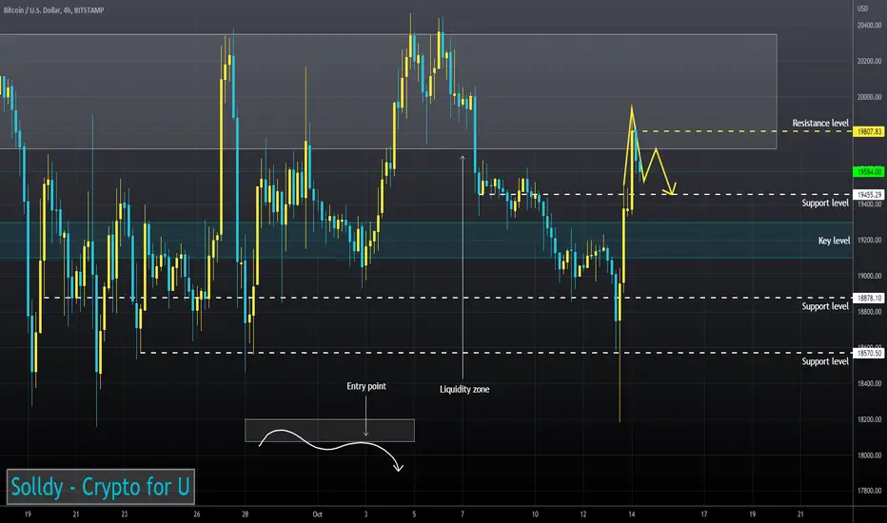887x523 pixels.
Task: Select the yellow 19807.83 price tag
Action: [x=869, y=131]
